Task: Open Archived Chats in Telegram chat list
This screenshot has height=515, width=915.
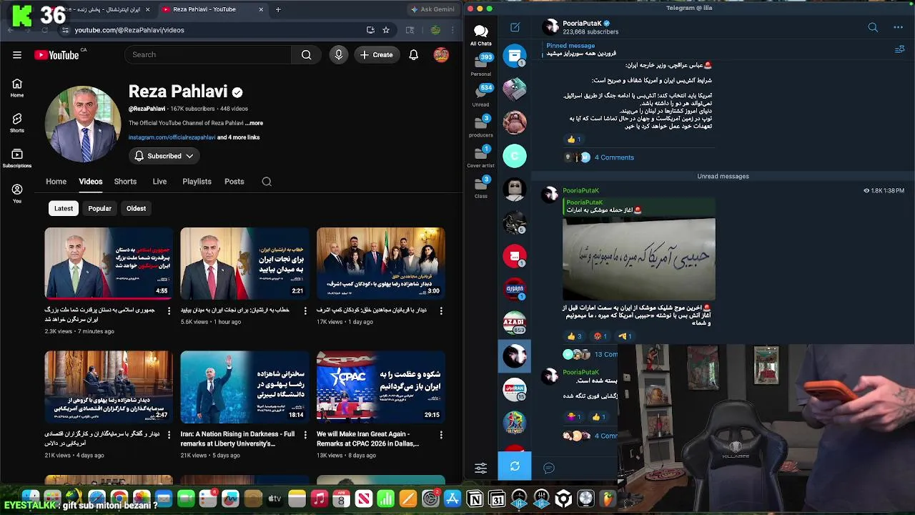Action: pos(515,56)
